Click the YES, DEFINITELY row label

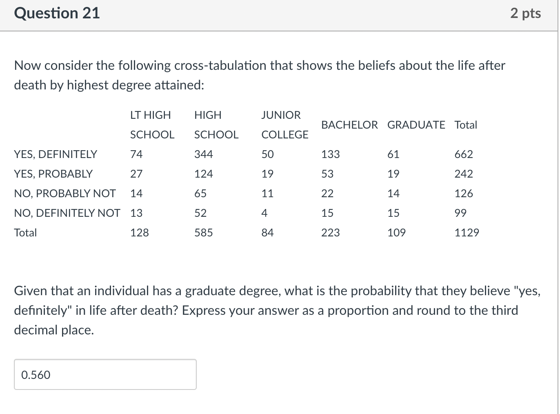point(56,154)
